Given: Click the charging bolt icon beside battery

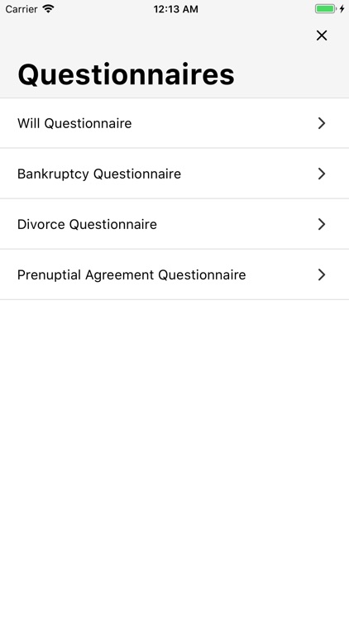Looking at the screenshot, I should pyautogui.click(x=342, y=9).
